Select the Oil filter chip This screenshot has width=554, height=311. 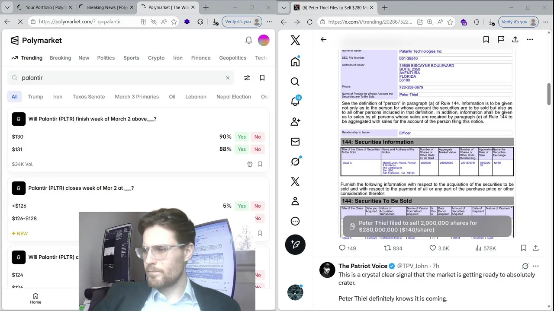[172, 97]
